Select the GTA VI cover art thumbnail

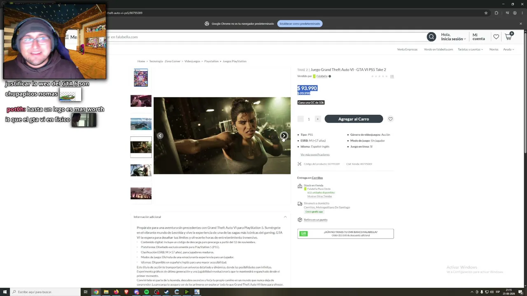tap(141, 78)
